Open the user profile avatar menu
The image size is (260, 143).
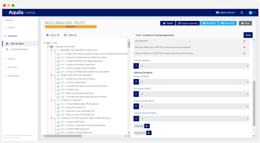[x=251, y=13]
